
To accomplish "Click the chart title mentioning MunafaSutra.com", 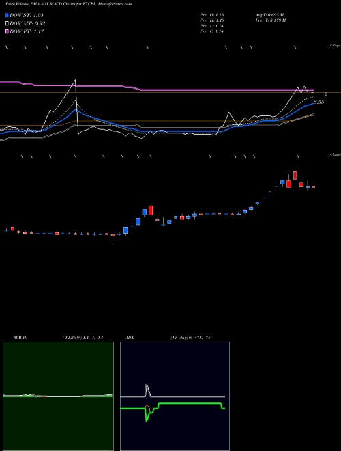I will coord(69,5).
